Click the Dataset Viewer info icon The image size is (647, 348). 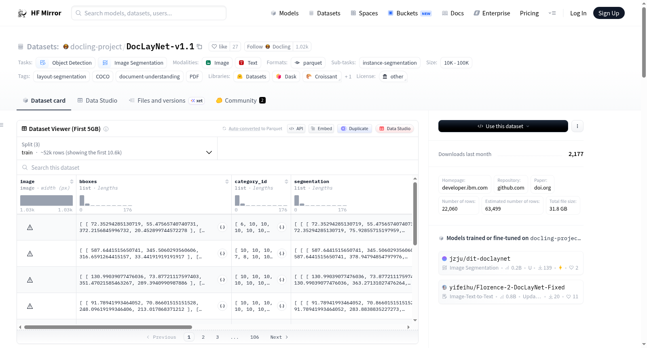point(106,129)
